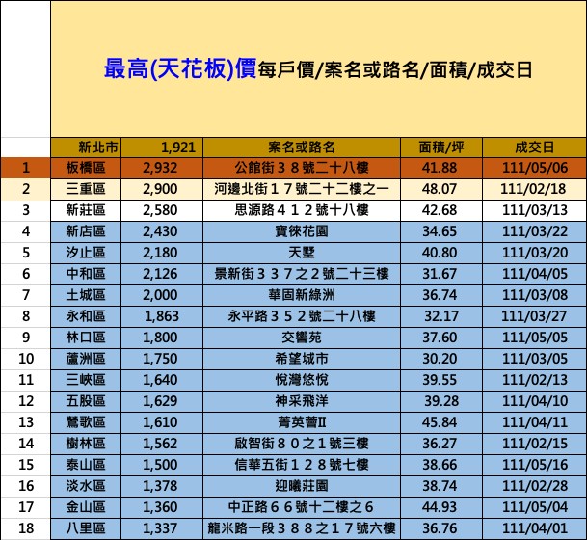
Task: Select the 五股區 cell
Action: 86,401
